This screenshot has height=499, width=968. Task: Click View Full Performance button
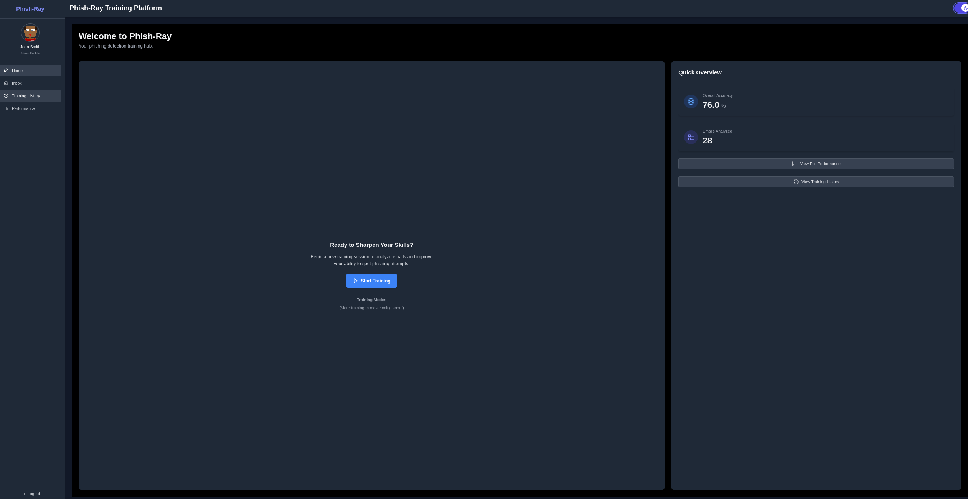[x=816, y=164]
